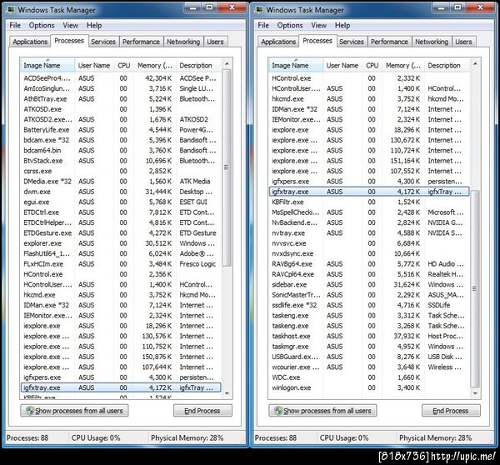500x465 pixels.
Task: Select RAVCpl64.exe process row
Action: pos(369,274)
